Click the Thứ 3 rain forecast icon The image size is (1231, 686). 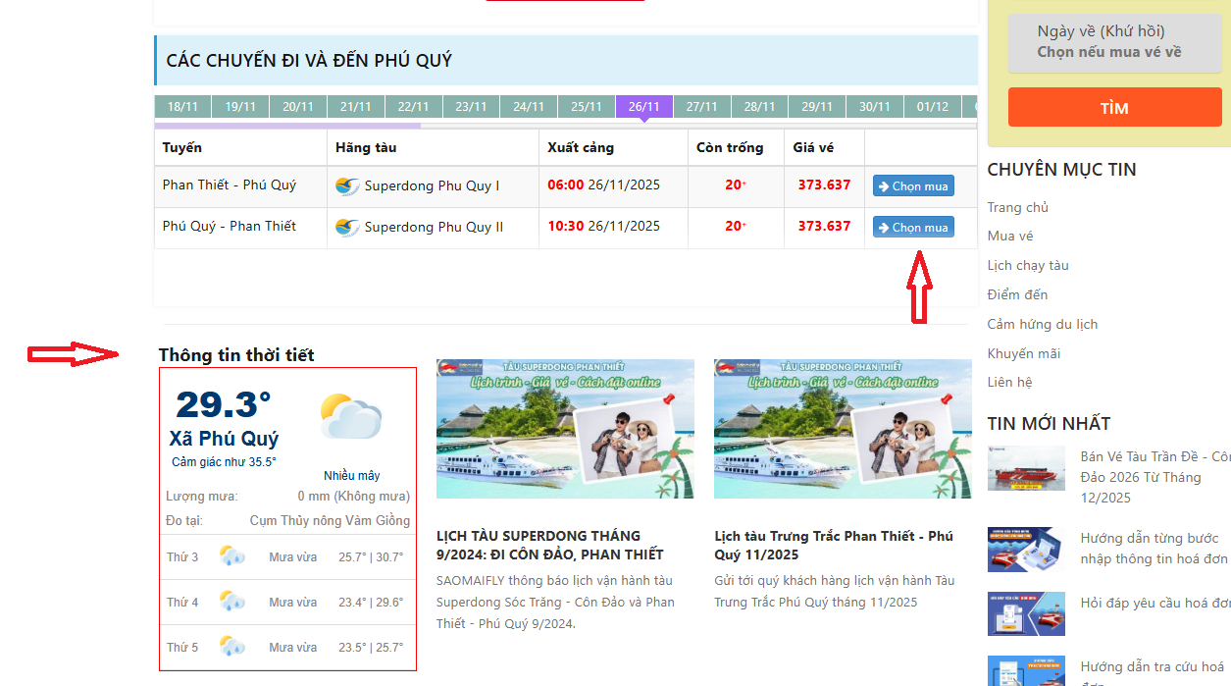(x=232, y=556)
